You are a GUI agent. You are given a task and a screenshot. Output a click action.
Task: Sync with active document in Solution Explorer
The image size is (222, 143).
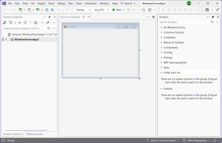20,22
